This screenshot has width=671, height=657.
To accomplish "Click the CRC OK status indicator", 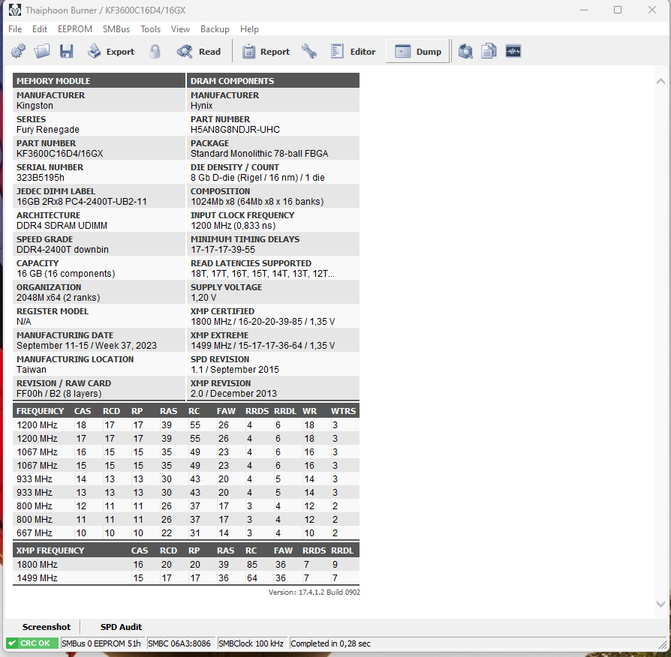I will tap(32, 643).
